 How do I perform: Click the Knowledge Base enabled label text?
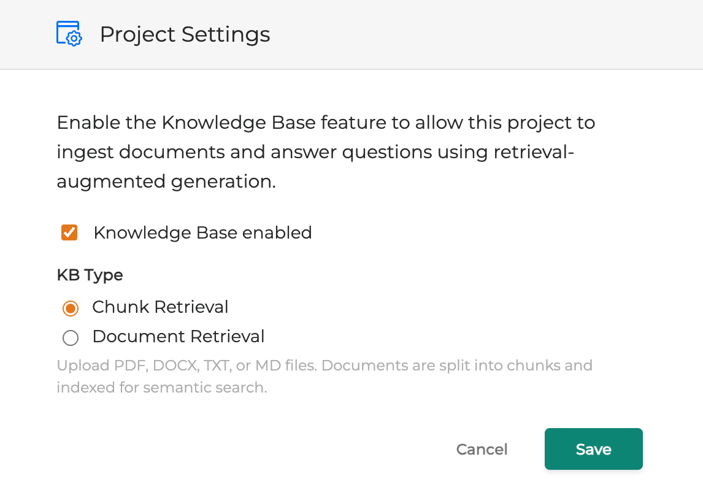coord(202,232)
